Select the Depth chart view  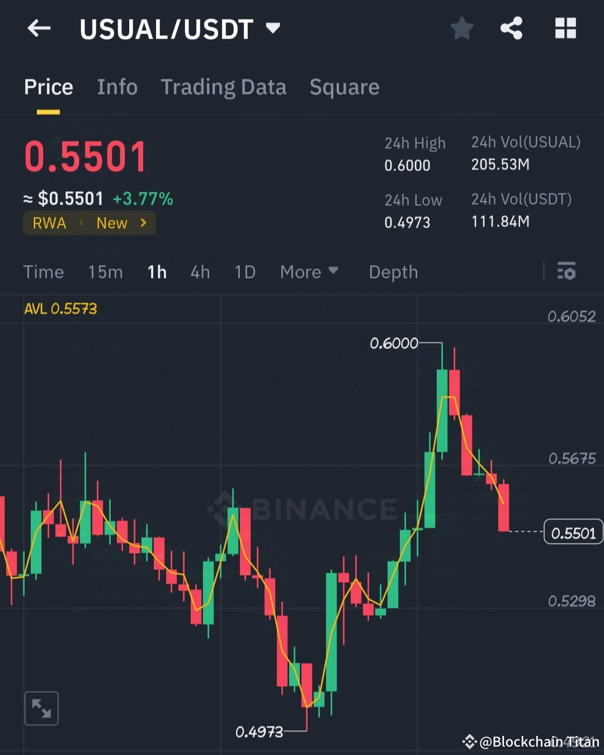(x=393, y=272)
